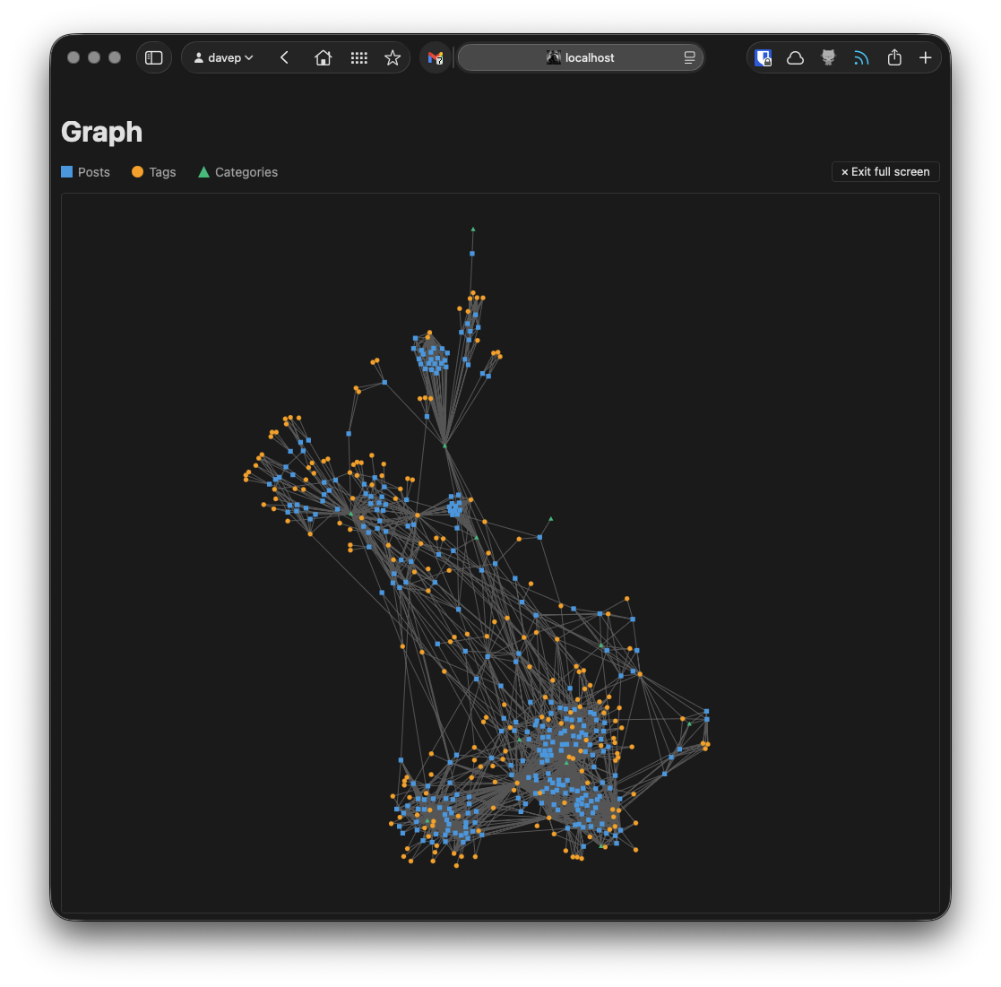Open the RSS feed extension icon
The height and width of the screenshot is (987, 1001).
861,57
